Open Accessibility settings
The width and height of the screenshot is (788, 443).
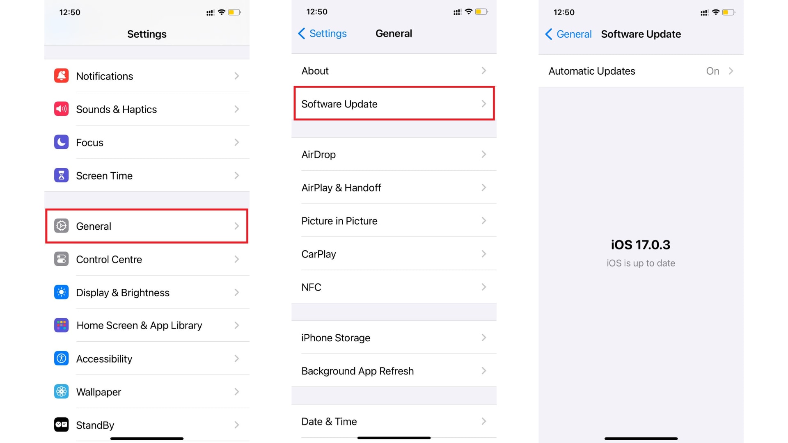click(146, 358)
